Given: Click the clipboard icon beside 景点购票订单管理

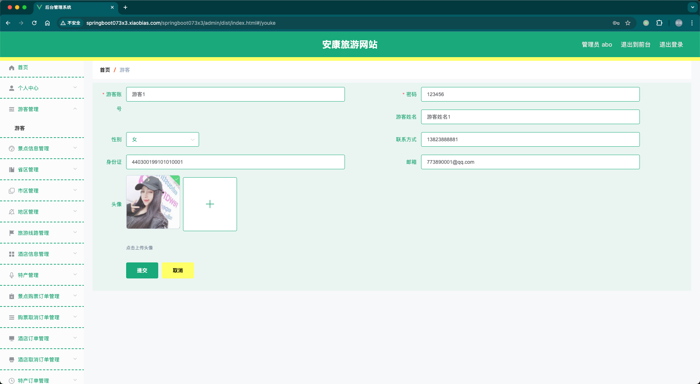Looking at the screenshot, I should pyautogui.click(x=12, y=296).
